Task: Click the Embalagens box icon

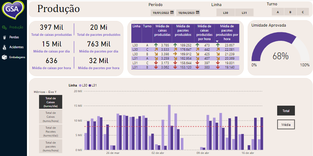Action: tap(4, 57)
